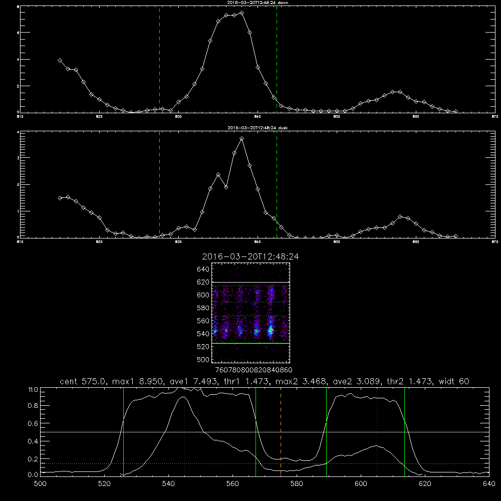Image resolution: width=501 pixels, height=501 pixels.
Task: Click the green vertical line near 567 in bottom plot
Action: 256,431
